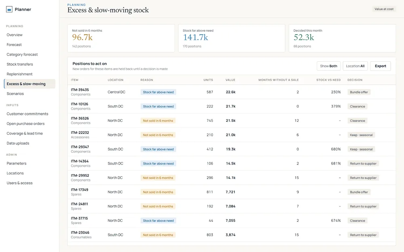
Task: Open item ITM-36526 row
Action: pos(231,121)
